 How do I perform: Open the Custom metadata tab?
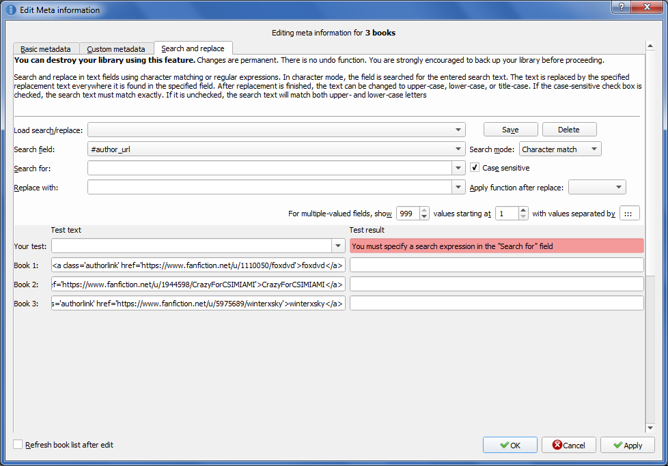point(116,49)
